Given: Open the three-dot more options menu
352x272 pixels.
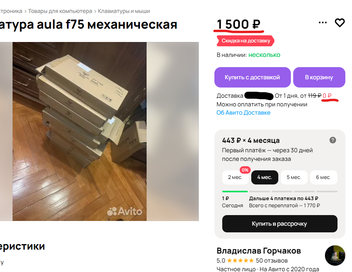Looking at the screenshot, I should pos(323,22).
